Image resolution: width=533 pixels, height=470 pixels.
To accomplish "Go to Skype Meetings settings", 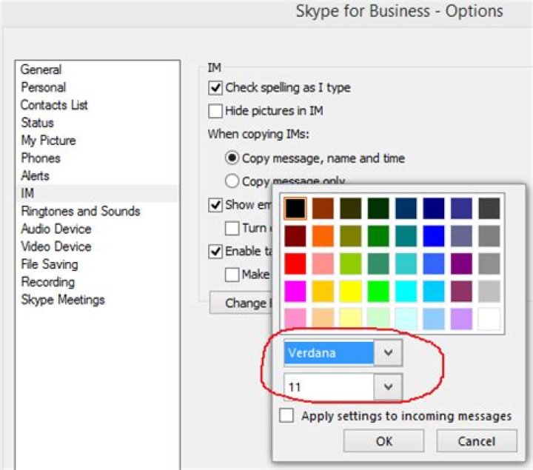I will [x=63, y=300].
